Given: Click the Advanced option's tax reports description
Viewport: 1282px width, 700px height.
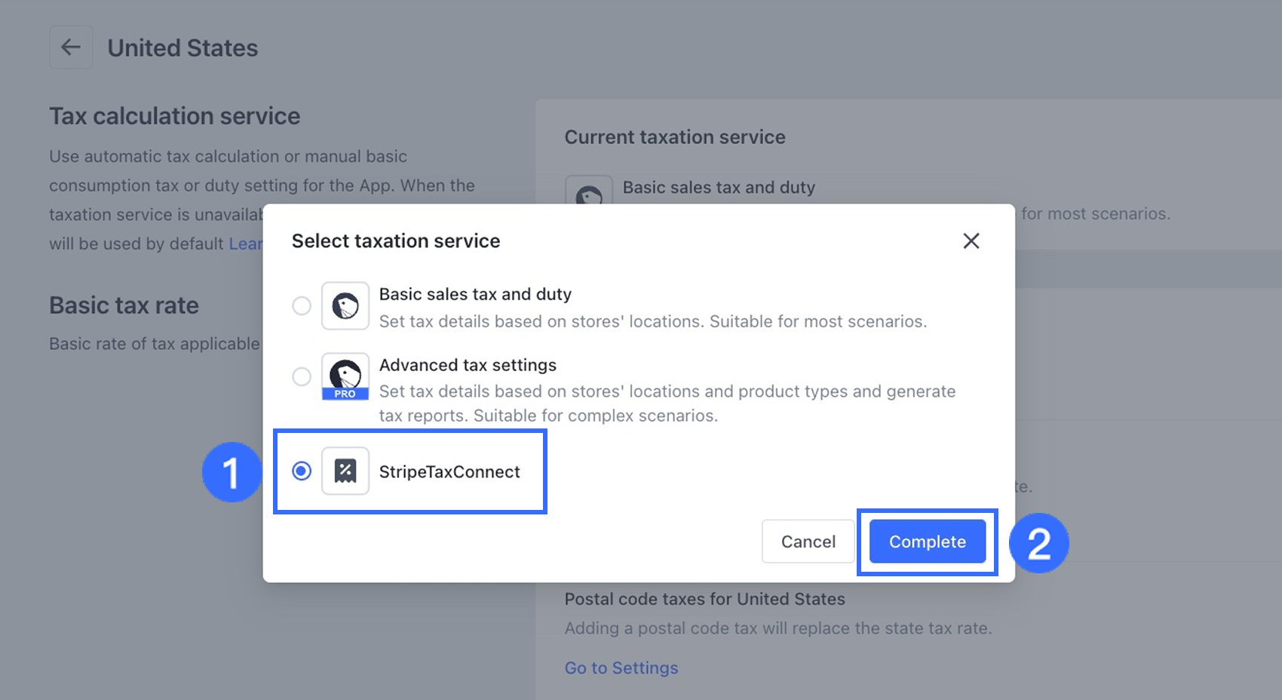Looking at the screenshot, I should (x=667, y=404).
